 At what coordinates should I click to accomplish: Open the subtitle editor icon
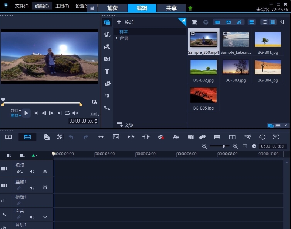pos(217,137)
